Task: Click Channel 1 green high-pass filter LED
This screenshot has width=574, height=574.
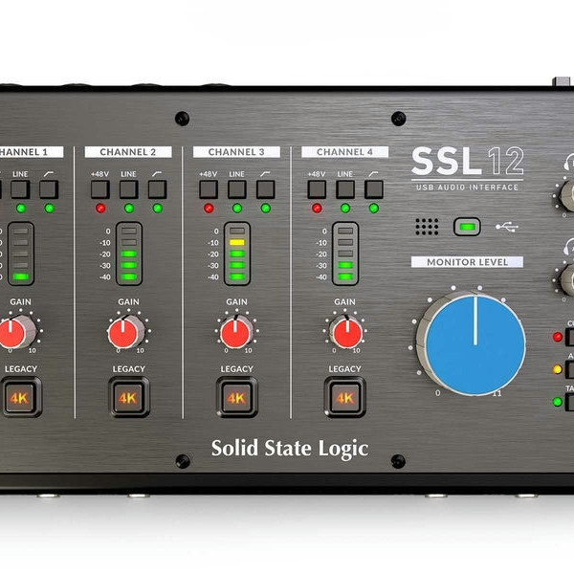Action: pyautogui.click(x=50, y=209)
